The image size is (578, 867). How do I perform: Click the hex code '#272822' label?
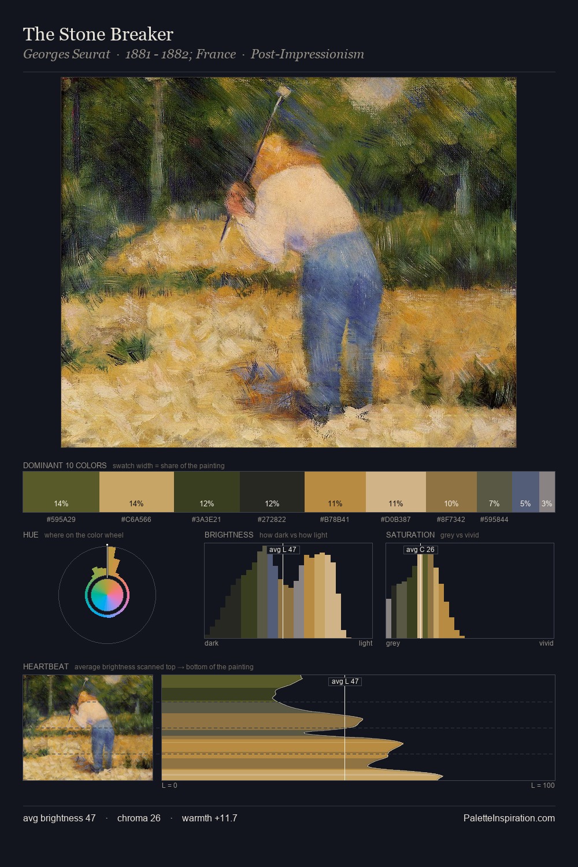[x=272, y=520]
